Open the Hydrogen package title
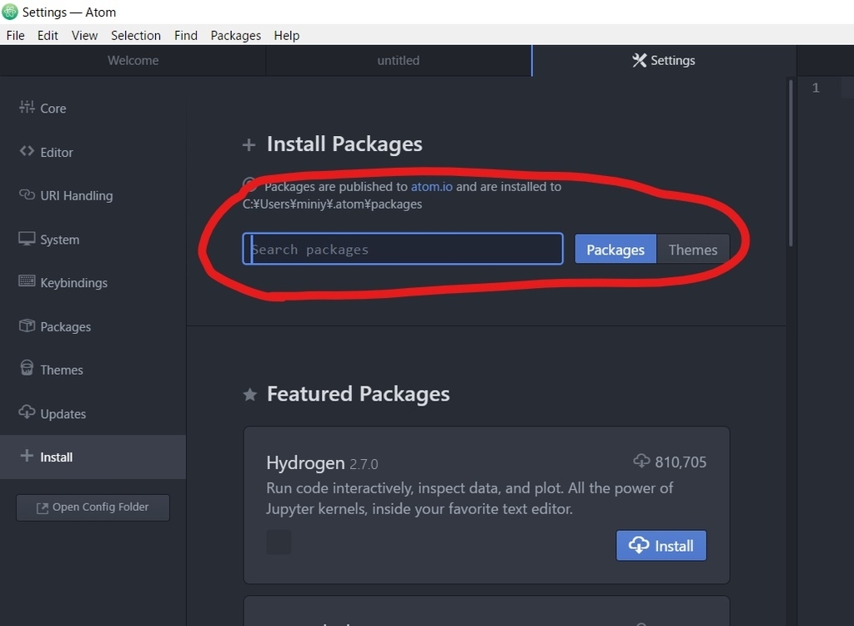 [x=305, y=463]
